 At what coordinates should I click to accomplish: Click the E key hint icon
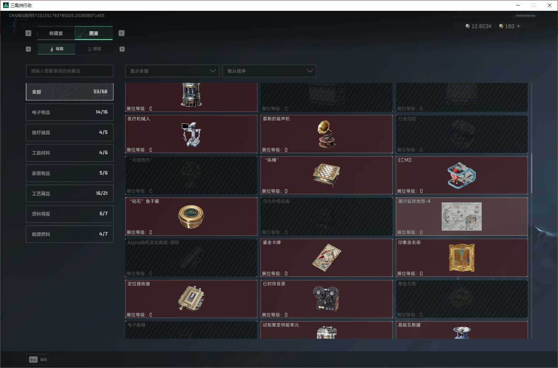click(x=121, y=33)
